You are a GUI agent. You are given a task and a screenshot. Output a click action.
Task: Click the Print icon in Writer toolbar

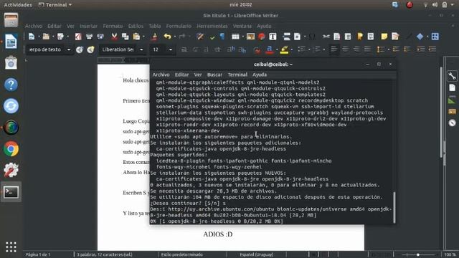tap(89, 37)
